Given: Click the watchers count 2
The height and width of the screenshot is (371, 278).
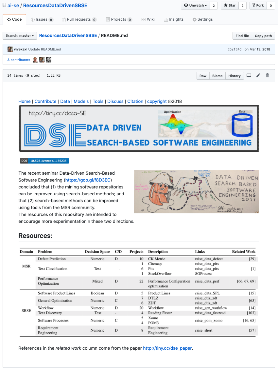Looking at the screenshot, I should (x=214, y=6).
